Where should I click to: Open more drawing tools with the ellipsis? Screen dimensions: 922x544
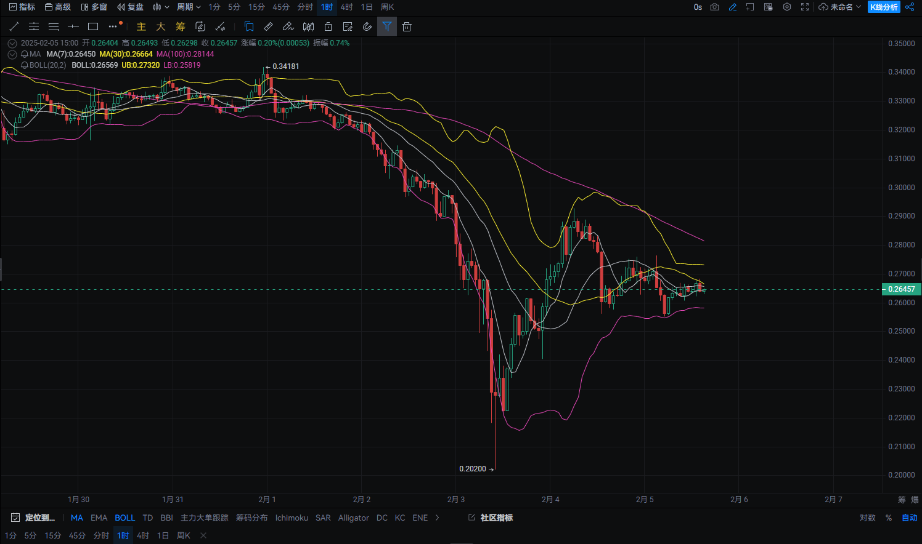113,26
